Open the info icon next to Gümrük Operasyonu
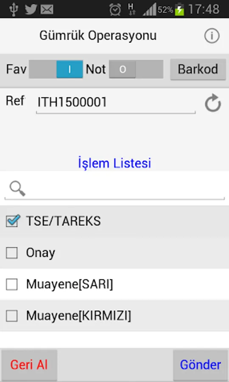 click(x=212, y=36)
